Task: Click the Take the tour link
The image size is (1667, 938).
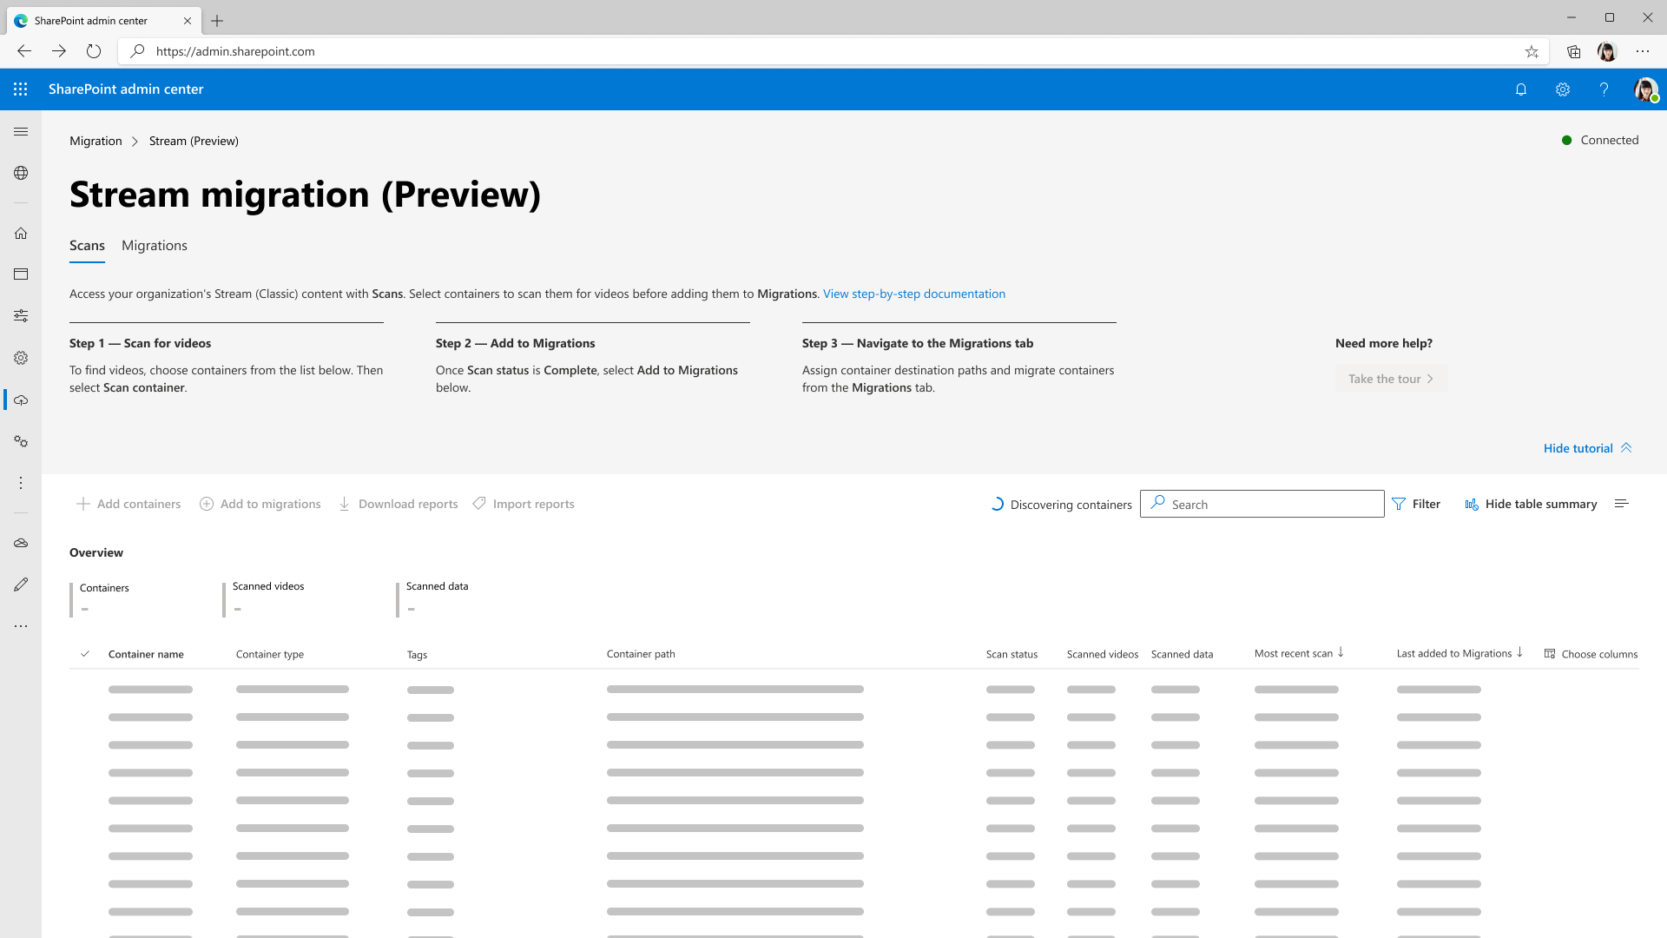Action: (1390, 378)
